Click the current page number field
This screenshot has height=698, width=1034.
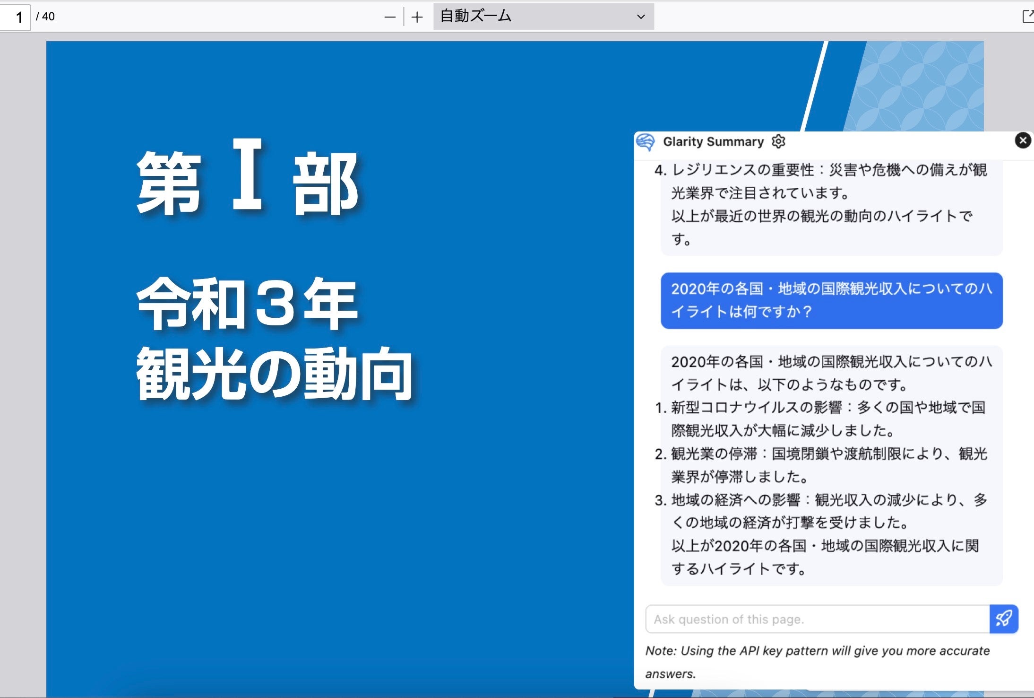click(x=16, y=17)
